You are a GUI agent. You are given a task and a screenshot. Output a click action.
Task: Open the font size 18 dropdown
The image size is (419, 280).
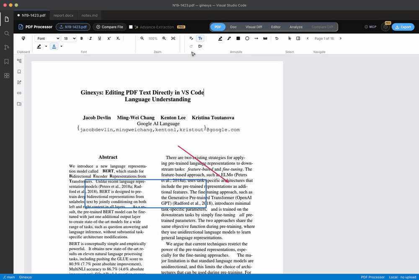click(x=69, y=38)
